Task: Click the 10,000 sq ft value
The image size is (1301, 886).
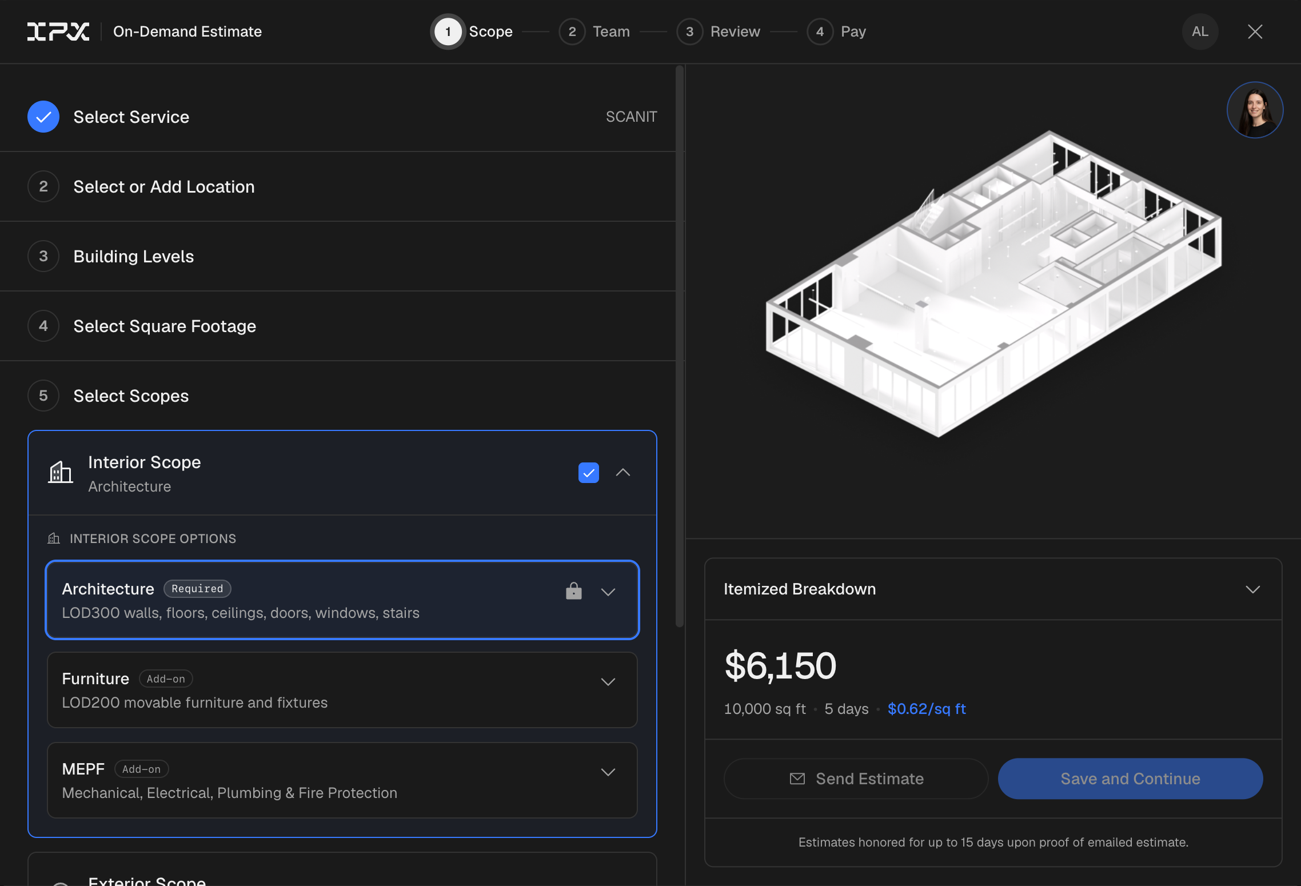Action: [765, 709]
